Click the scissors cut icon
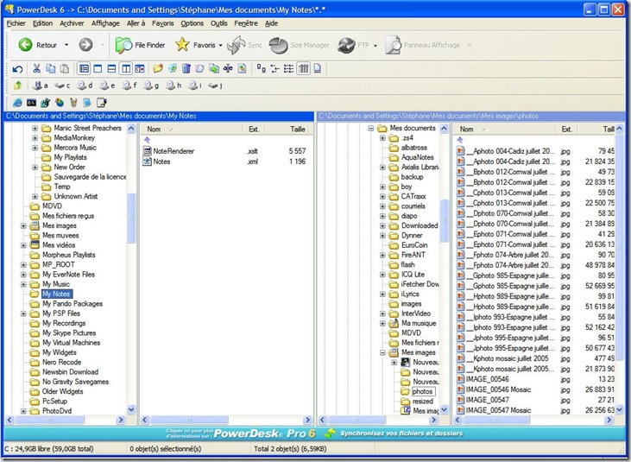 pos(37,68)
